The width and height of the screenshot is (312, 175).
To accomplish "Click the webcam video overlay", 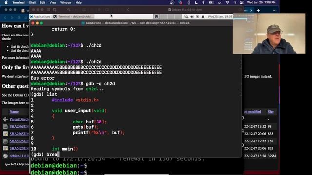I will tap(269, 34).
